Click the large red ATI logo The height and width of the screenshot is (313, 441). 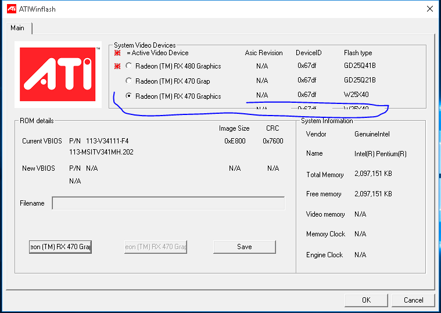[57, 74]
